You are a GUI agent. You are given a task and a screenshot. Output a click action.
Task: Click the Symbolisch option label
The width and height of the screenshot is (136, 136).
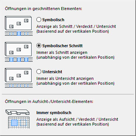(x=53, y=20)
